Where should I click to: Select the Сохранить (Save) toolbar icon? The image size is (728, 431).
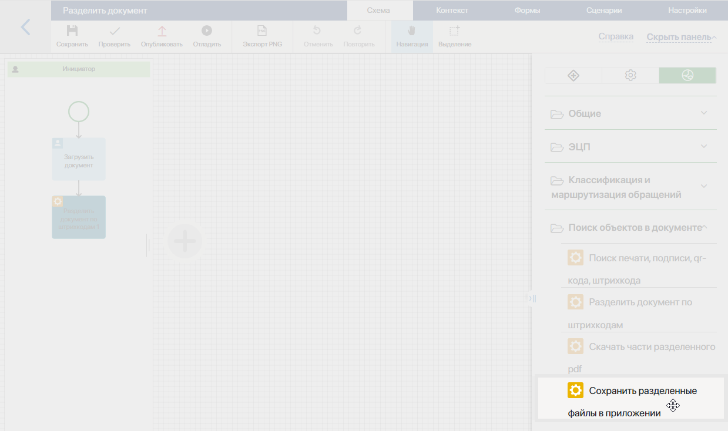point(72,31)
